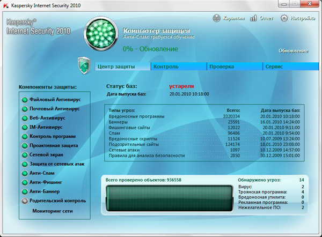Click the red устарели status text
The height and width of the screenshot is (237, 322).
pos(181,86)
